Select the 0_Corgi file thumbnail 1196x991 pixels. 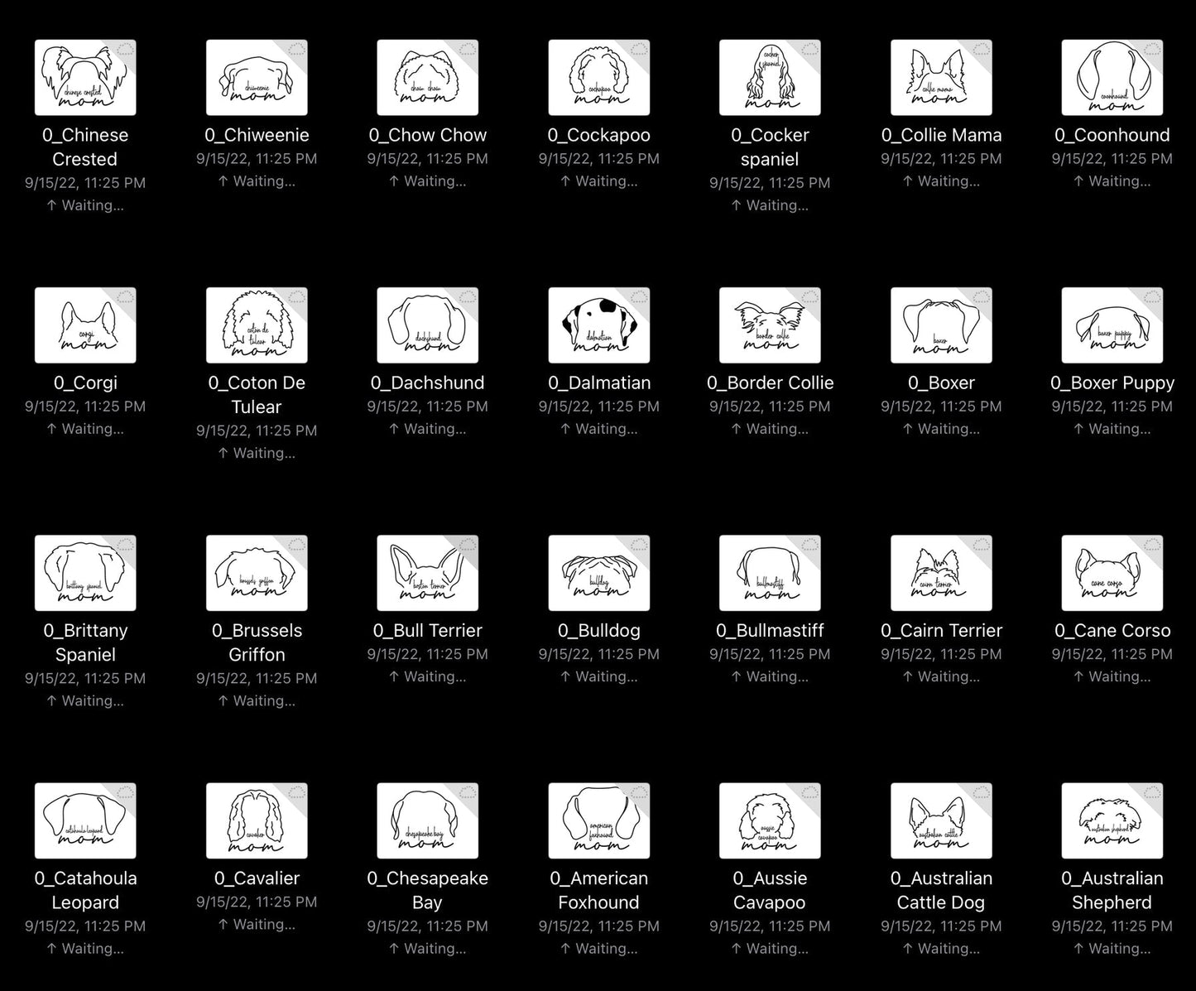click(85, 325)
